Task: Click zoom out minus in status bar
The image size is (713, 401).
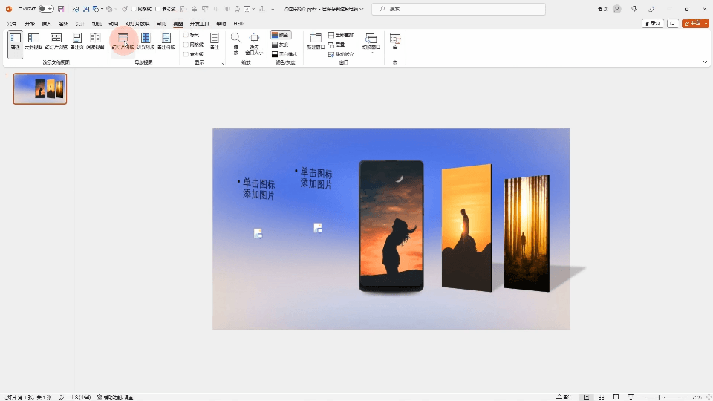Action: 642,397
